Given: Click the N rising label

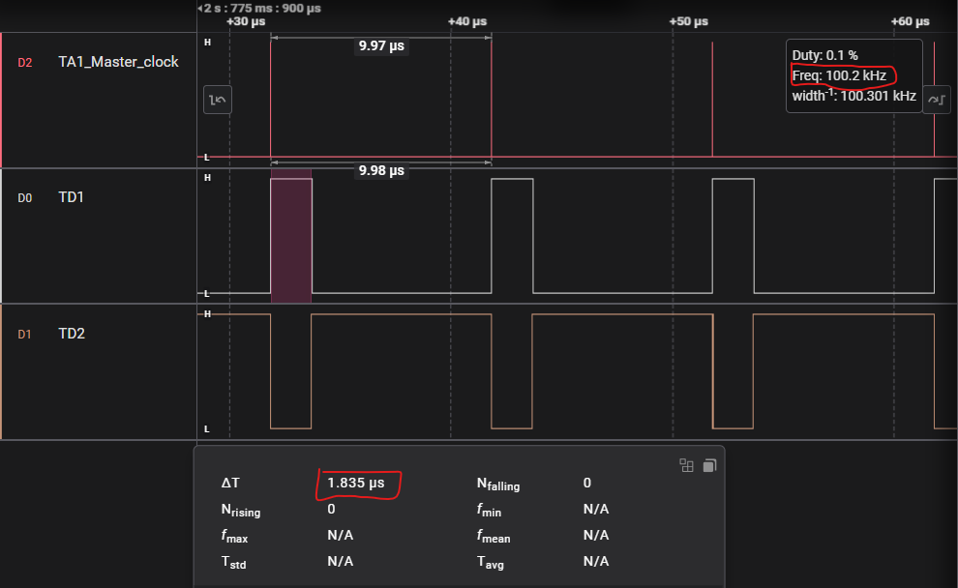Looking at the screenshot, I should click(241, 511).
